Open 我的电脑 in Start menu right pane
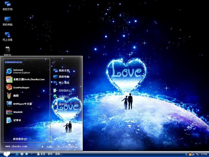 click(61, 77)
